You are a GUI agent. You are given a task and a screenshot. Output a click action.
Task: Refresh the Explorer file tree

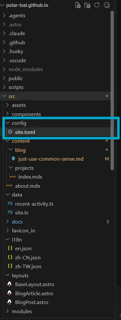[x=97, y=5]
